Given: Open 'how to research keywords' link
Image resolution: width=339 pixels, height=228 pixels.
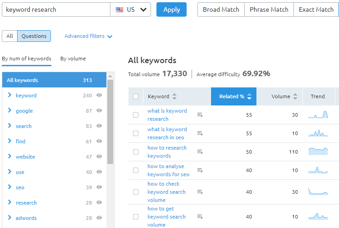Looking at the screenshot, I should pyautogui.click(x=167, y=152).
